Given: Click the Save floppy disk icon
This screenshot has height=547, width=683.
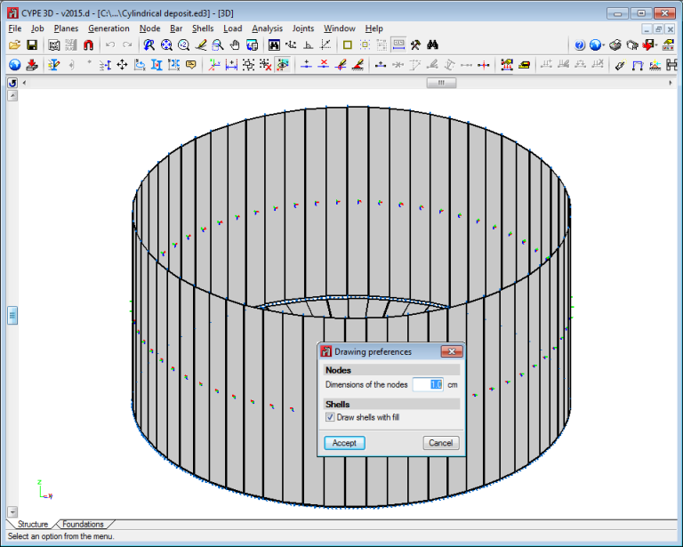Looking at the screenshot, I should (x=31, y=45).
